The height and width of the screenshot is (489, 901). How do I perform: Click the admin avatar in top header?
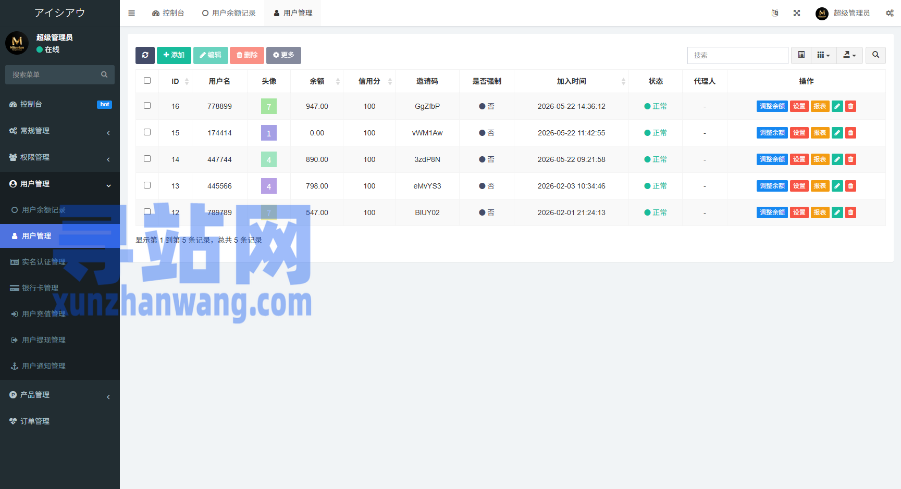[x=822, y=13]
